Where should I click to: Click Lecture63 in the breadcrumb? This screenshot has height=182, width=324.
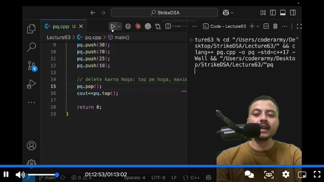pyautogui.click(x=59, y=38)
